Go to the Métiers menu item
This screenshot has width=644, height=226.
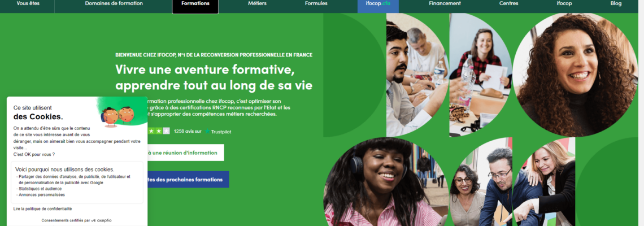click(x=257, y=3)
